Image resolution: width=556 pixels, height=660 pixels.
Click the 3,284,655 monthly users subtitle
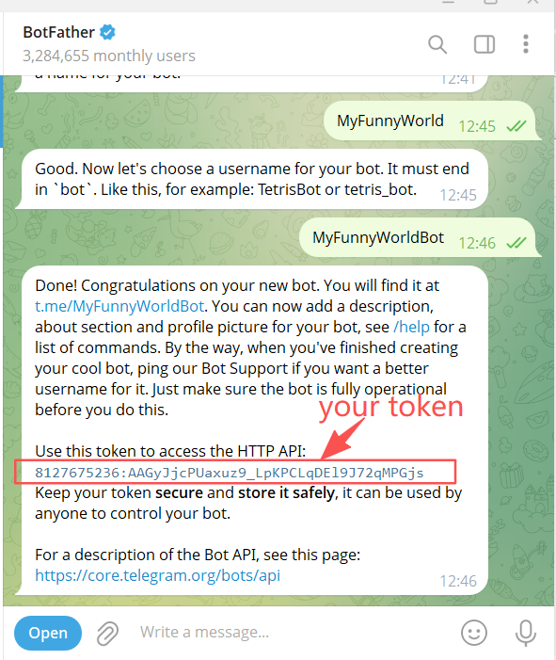click(109, 56)
